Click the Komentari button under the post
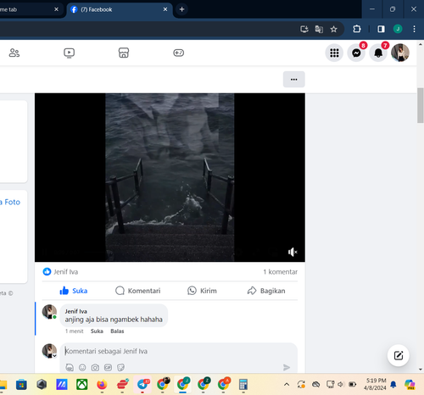The height and width of the screenshot is (395, 424). point(138,291)
